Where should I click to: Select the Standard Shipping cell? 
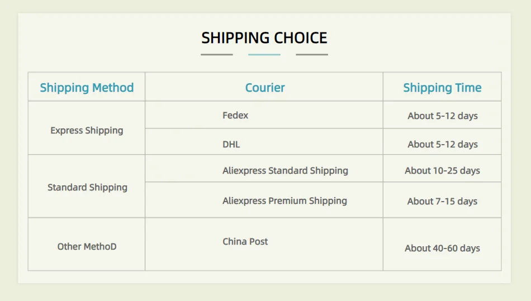[x=87, y=188]
